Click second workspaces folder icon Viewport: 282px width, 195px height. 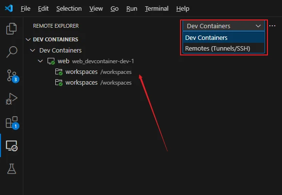tap(59, 83)
